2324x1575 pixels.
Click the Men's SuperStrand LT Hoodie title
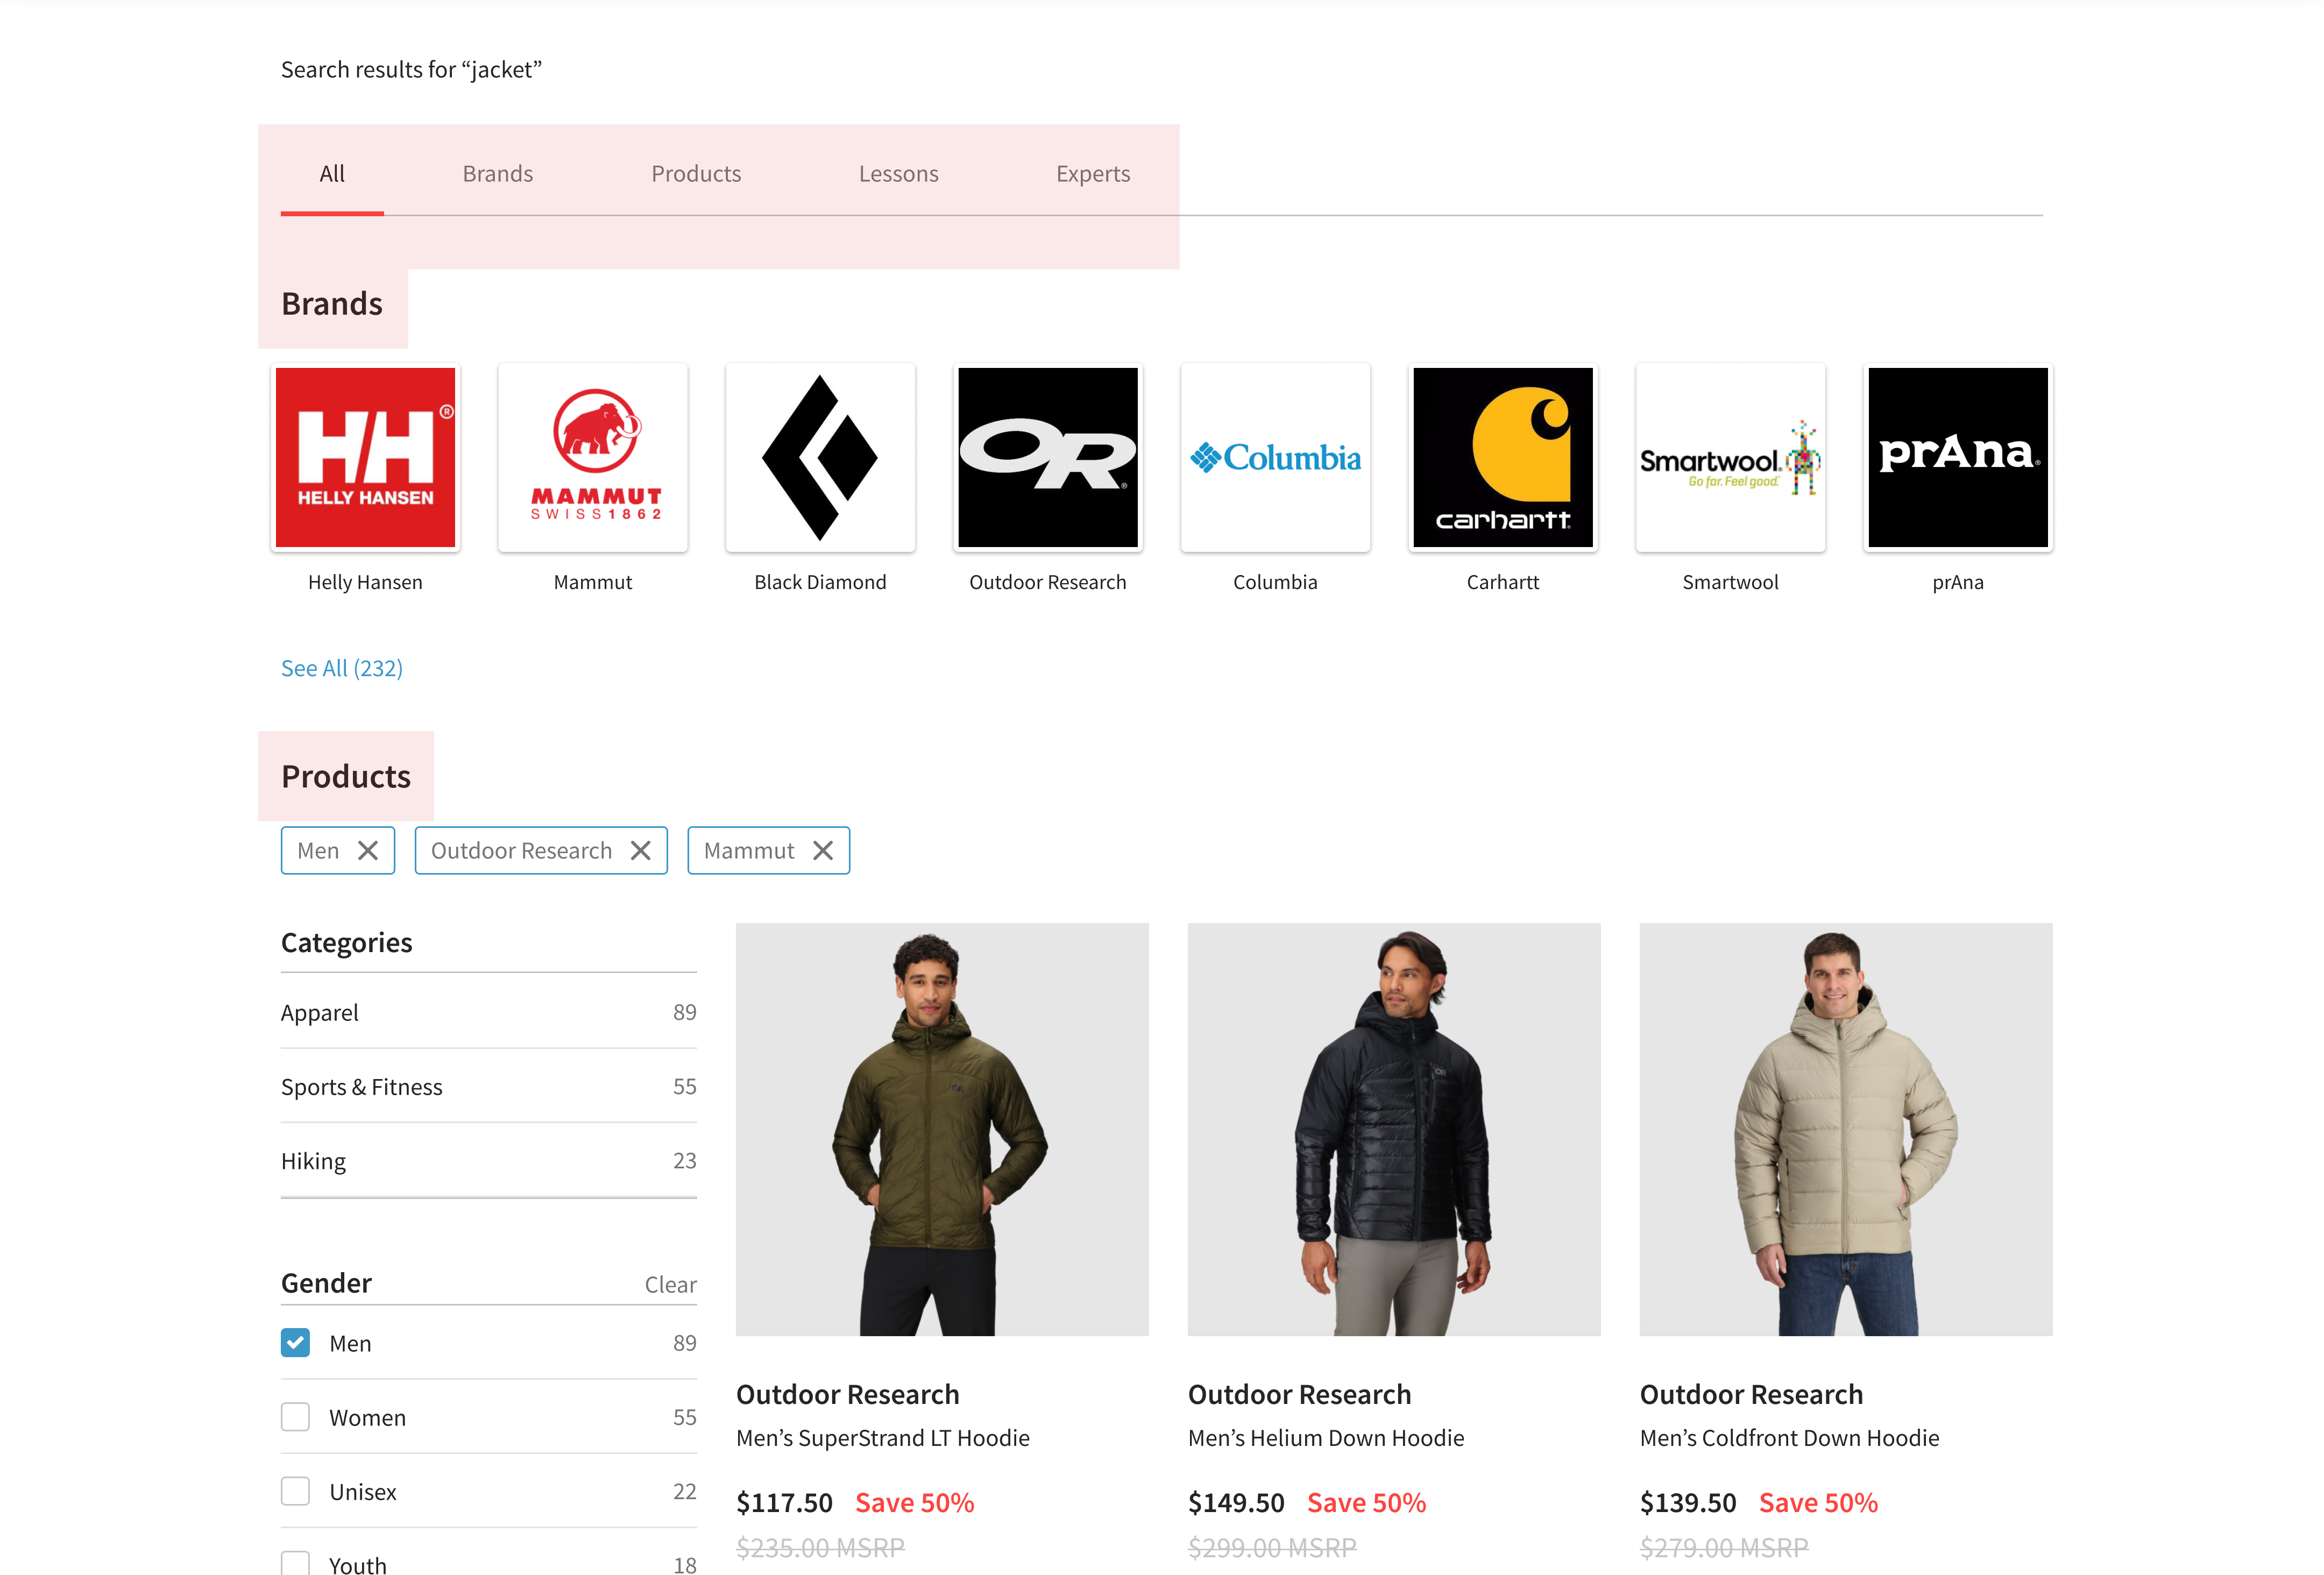tap(883, 1438)
